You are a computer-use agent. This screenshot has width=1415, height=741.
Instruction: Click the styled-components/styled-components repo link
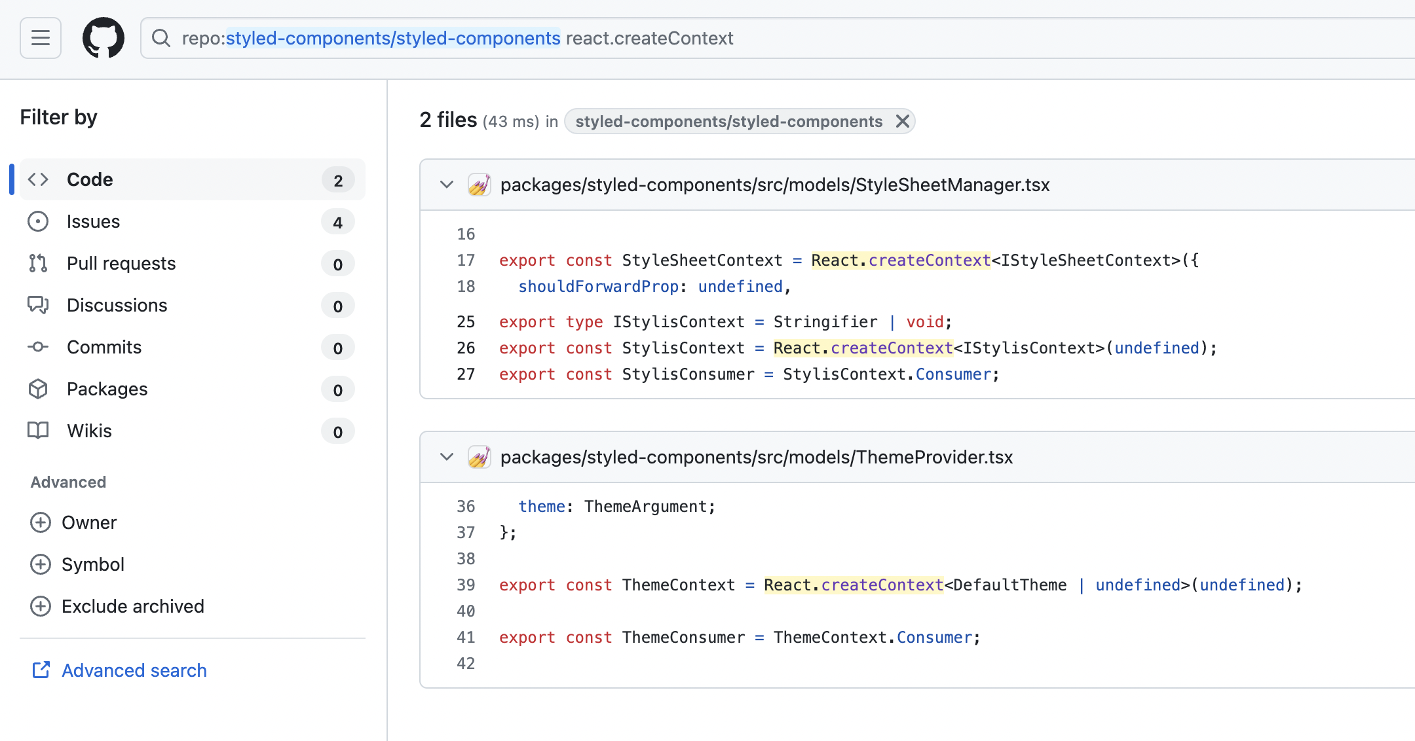(x=729, y=120)
